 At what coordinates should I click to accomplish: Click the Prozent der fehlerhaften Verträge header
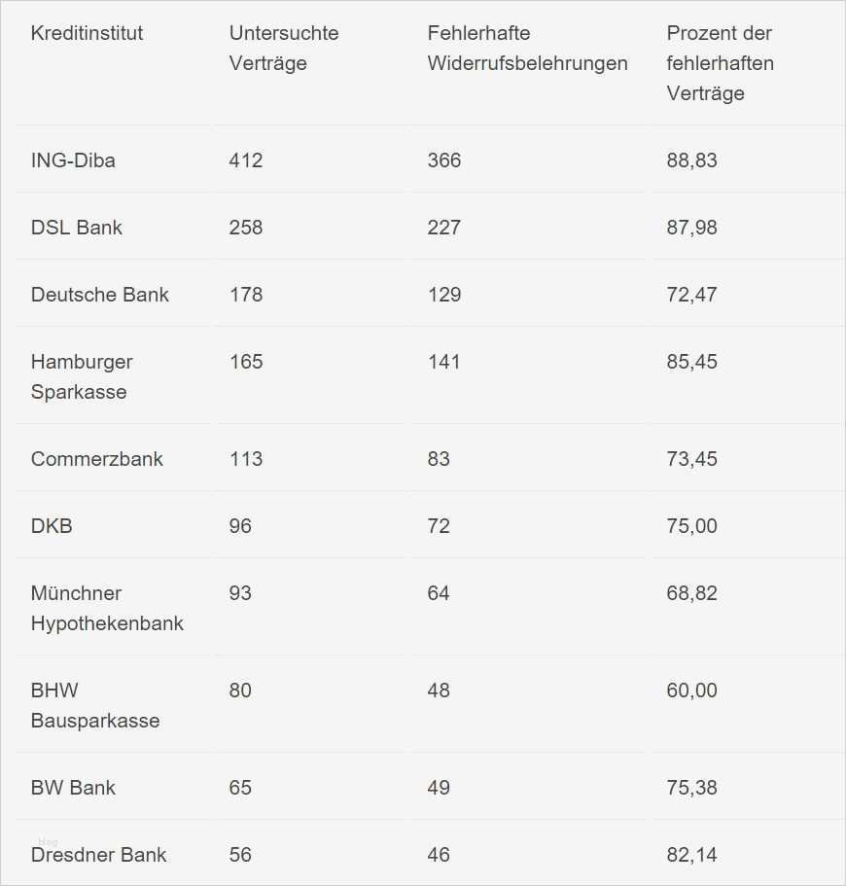(720, 63)
